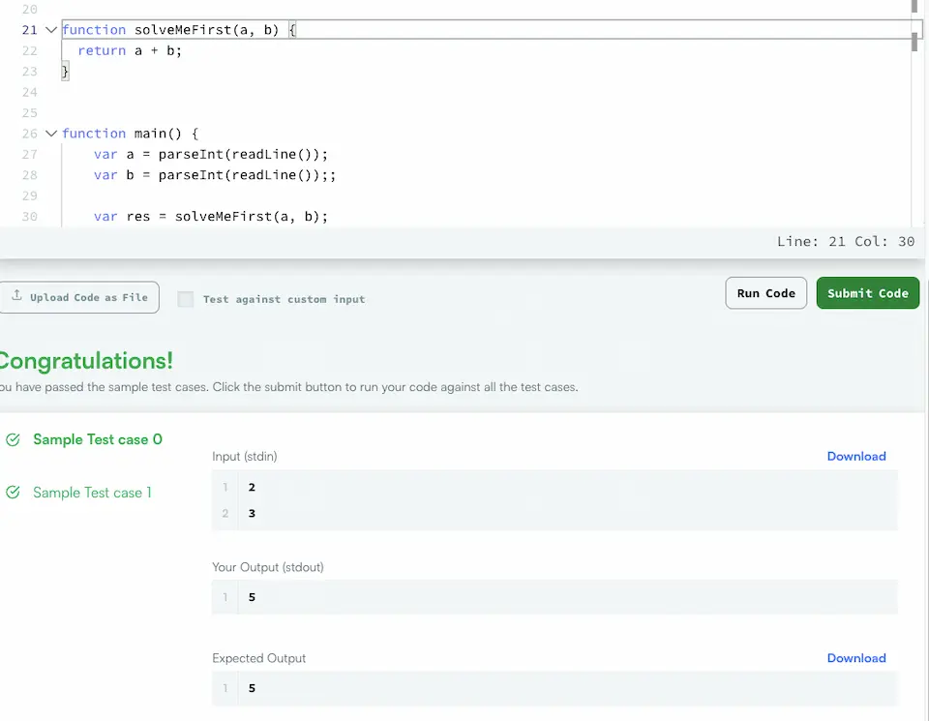Click line number 21 in gutter
This screenshot has width=929, height=721.
point(30,30)
